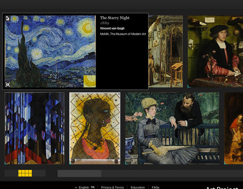Image resolution: width=243 pixels, height=189 pixels.
Task: Open the Education footer link
Action: pos(138,187)
